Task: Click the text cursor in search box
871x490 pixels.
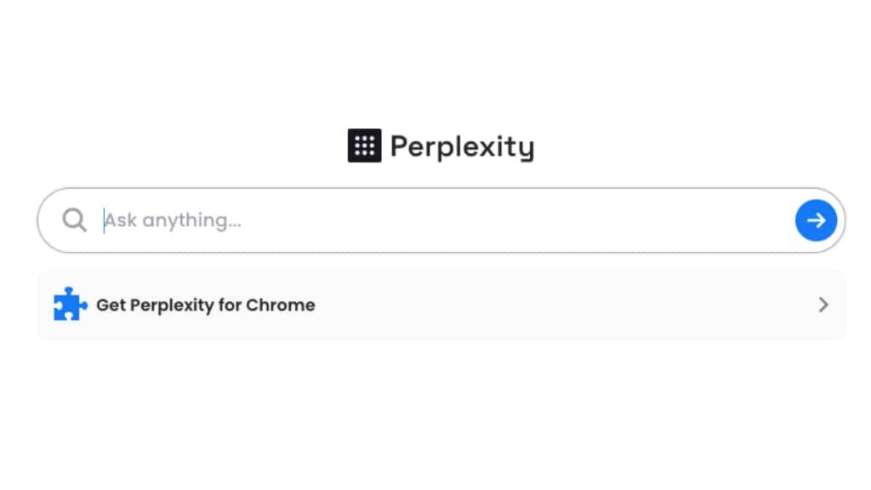Action: point(104,220)
